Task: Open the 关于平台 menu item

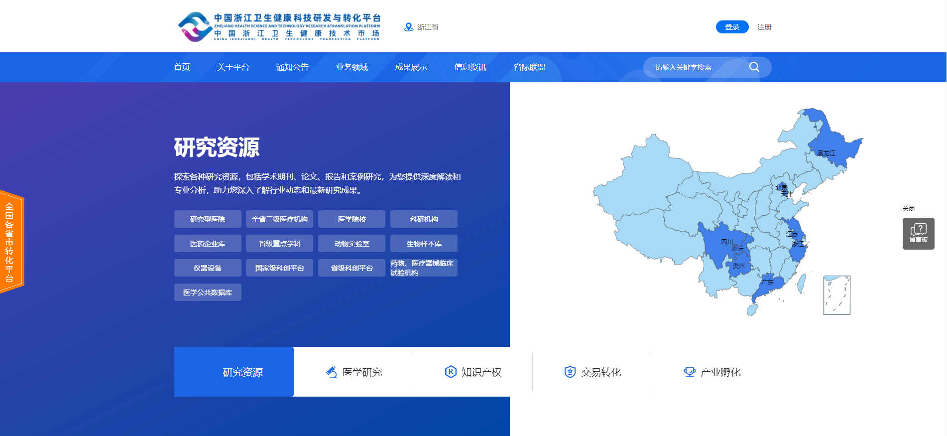Action: click(x=233, y=67)
